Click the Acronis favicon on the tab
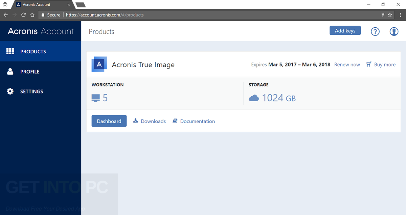Image resolution: width=406 pixels, height=215 pixels. (x=18, y=5)
